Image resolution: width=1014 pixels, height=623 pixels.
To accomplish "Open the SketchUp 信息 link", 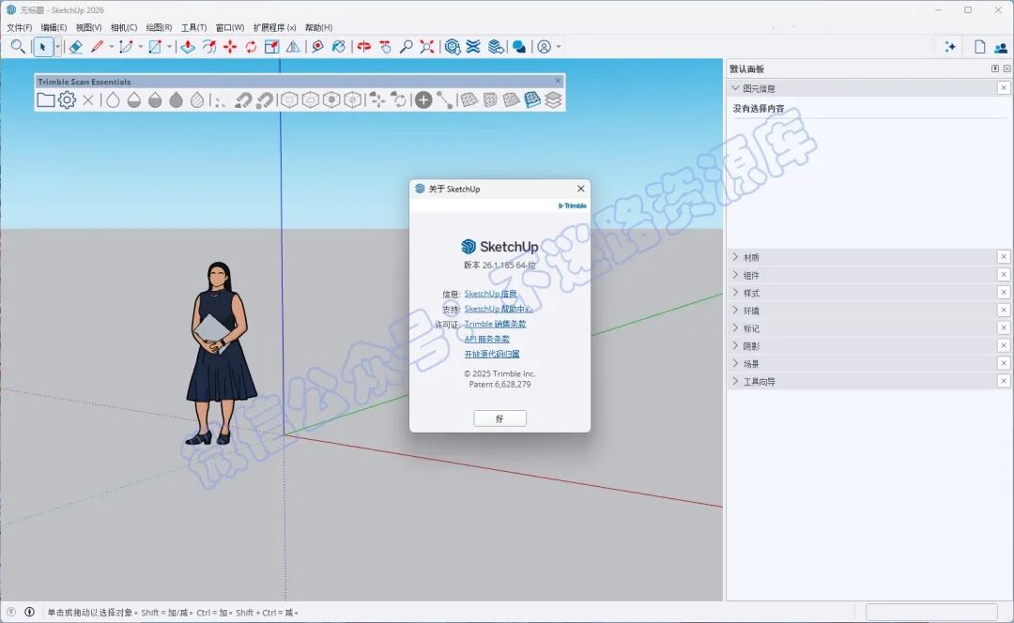I will click(x=490, y=294).
